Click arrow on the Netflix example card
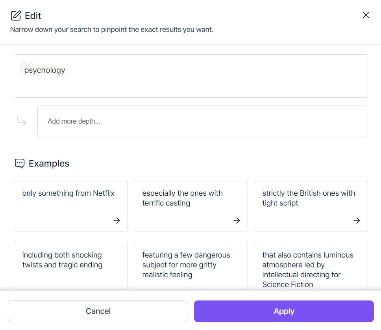Viewport: 381px width, 330px height. point(117,221)
